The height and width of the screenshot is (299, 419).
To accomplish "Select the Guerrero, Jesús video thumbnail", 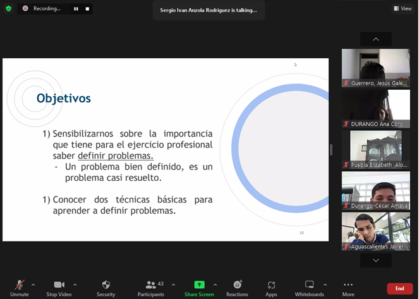I will (x=376, y=68).
